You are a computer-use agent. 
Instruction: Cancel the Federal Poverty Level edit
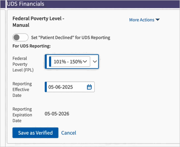(x=69, y=133)
